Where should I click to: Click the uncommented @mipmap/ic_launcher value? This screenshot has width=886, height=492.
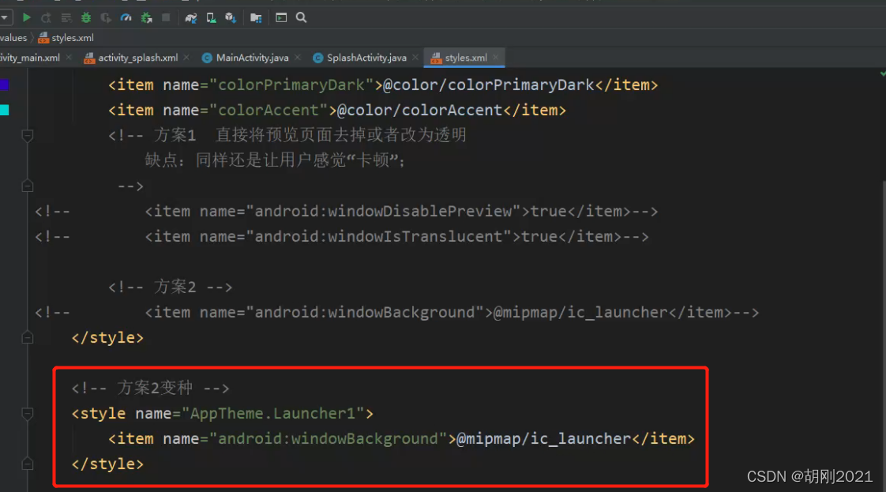tap(543, 439)
